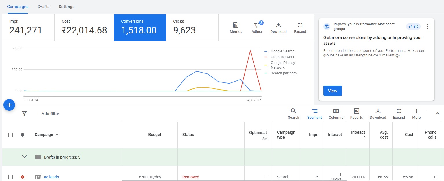The height and width of the screenshot is (181, 444).
Task: Select the ac leads row checkbox
Action: click(x=10, y=177)
